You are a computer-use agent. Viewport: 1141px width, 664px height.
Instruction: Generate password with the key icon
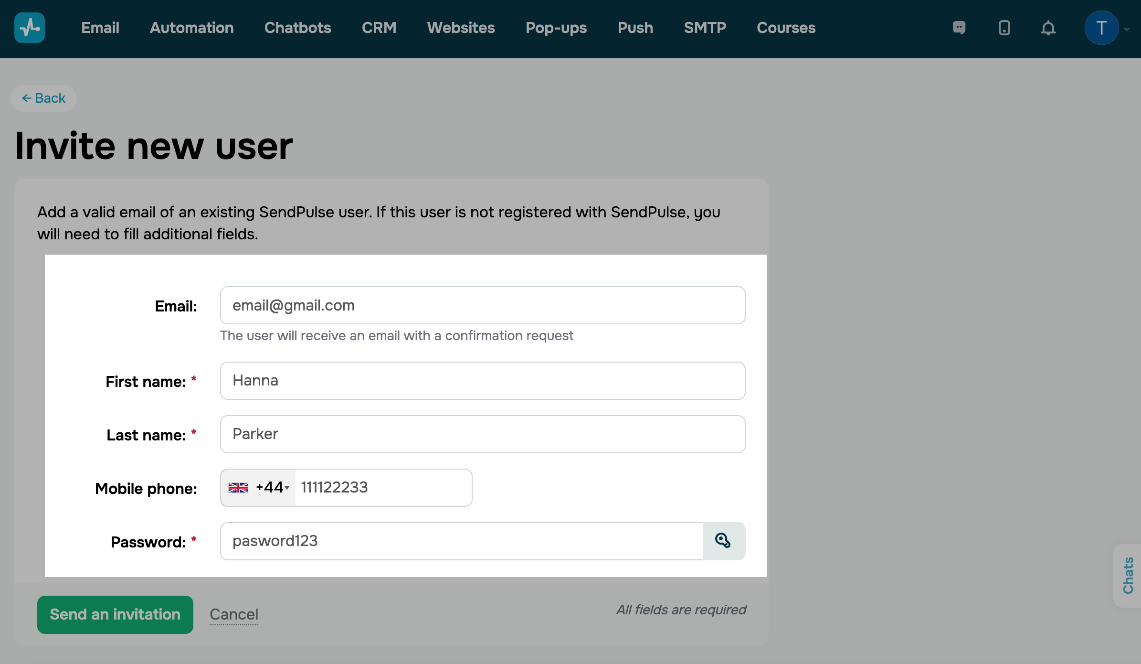[x=723, y=541]
